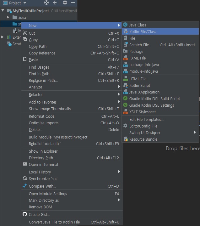Choose Java Class in the New submenu

(138, 25)
